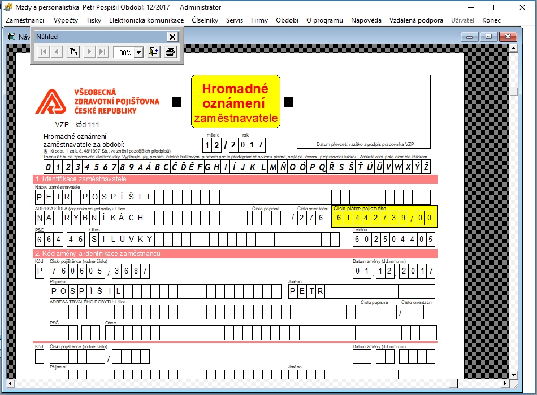Click the VZP red logo
Viewport: 537px width, 395px height.
pyautogui.click(x=51, y=101)
